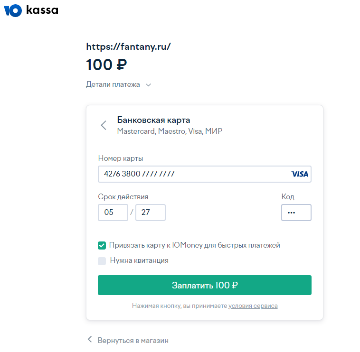Click the 100 ₽ amount heading
This screenshot has width=360, height=352.
tap(106, 65)
